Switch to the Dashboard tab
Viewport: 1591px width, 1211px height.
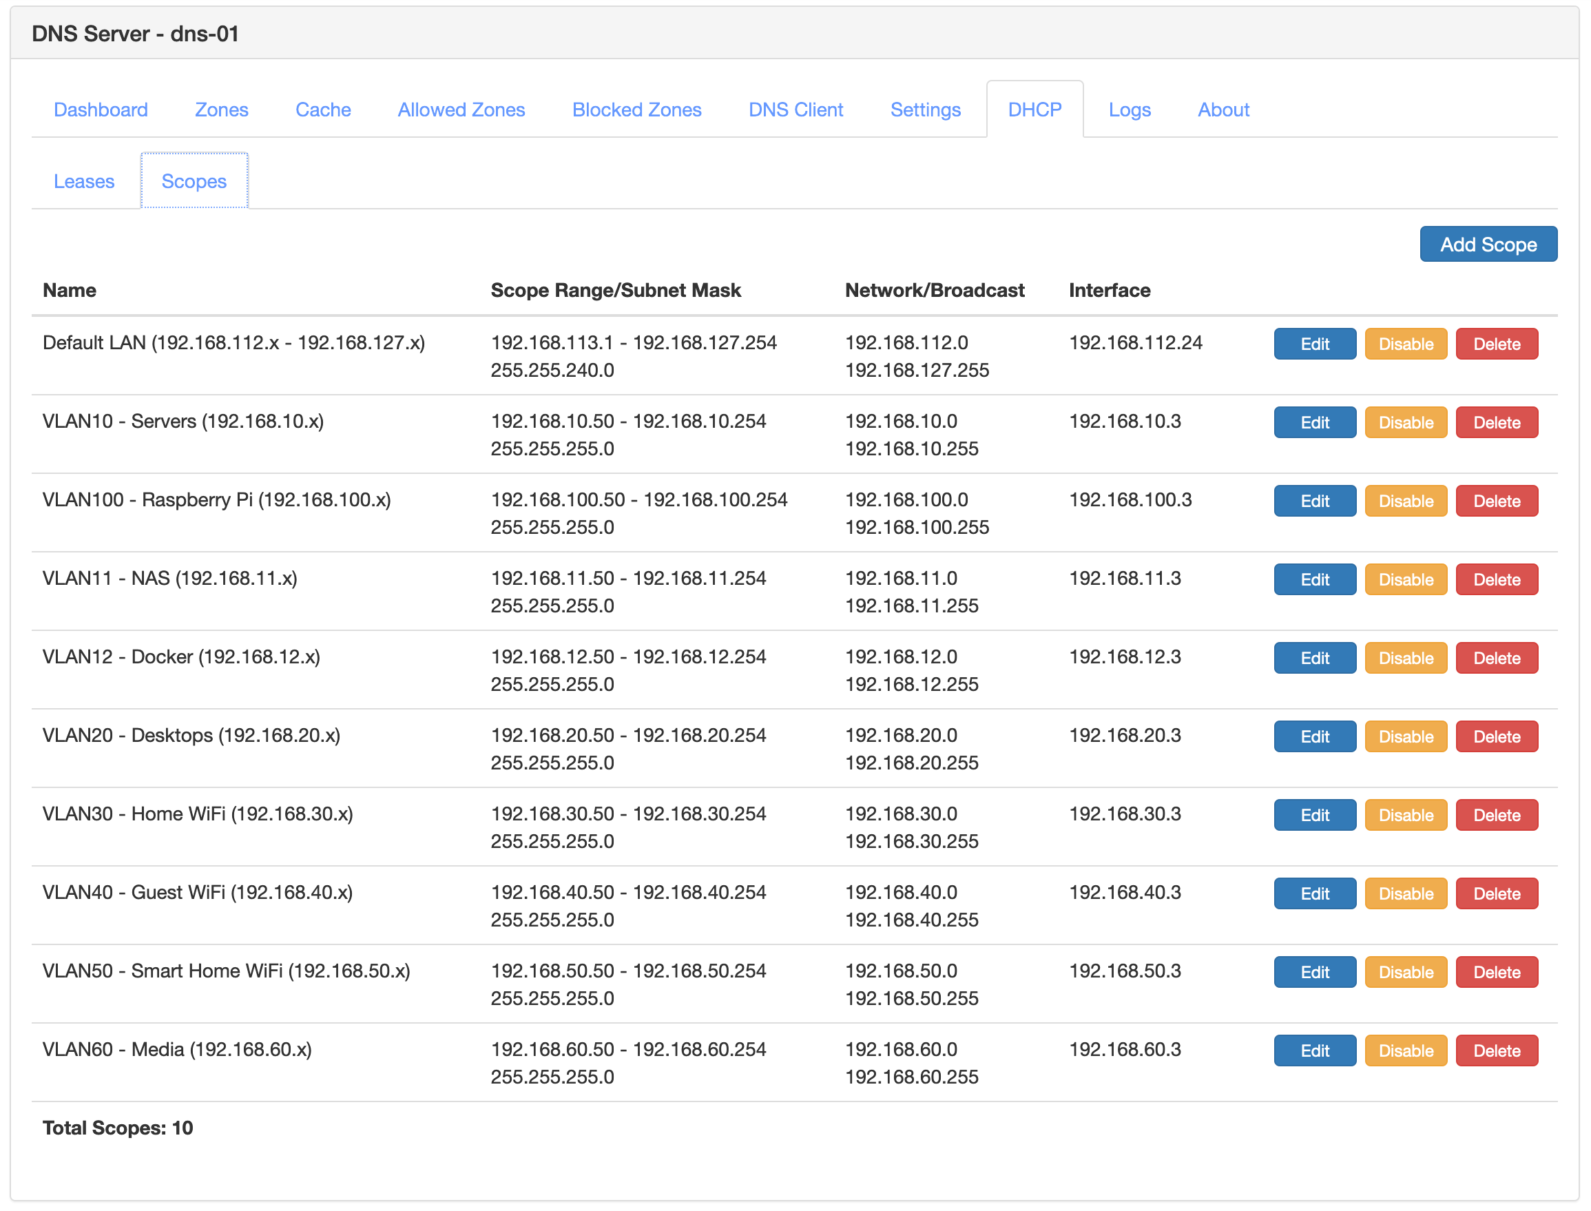pyautogui.click(x=100, y=110)
